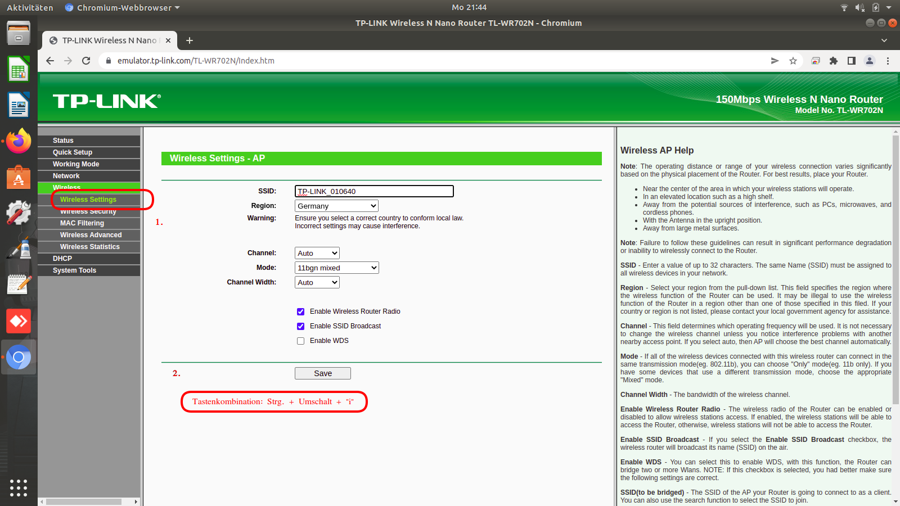This screenshot has height=506, width=900.
Task: Open the Files manager from the dock
Action: 19,33
